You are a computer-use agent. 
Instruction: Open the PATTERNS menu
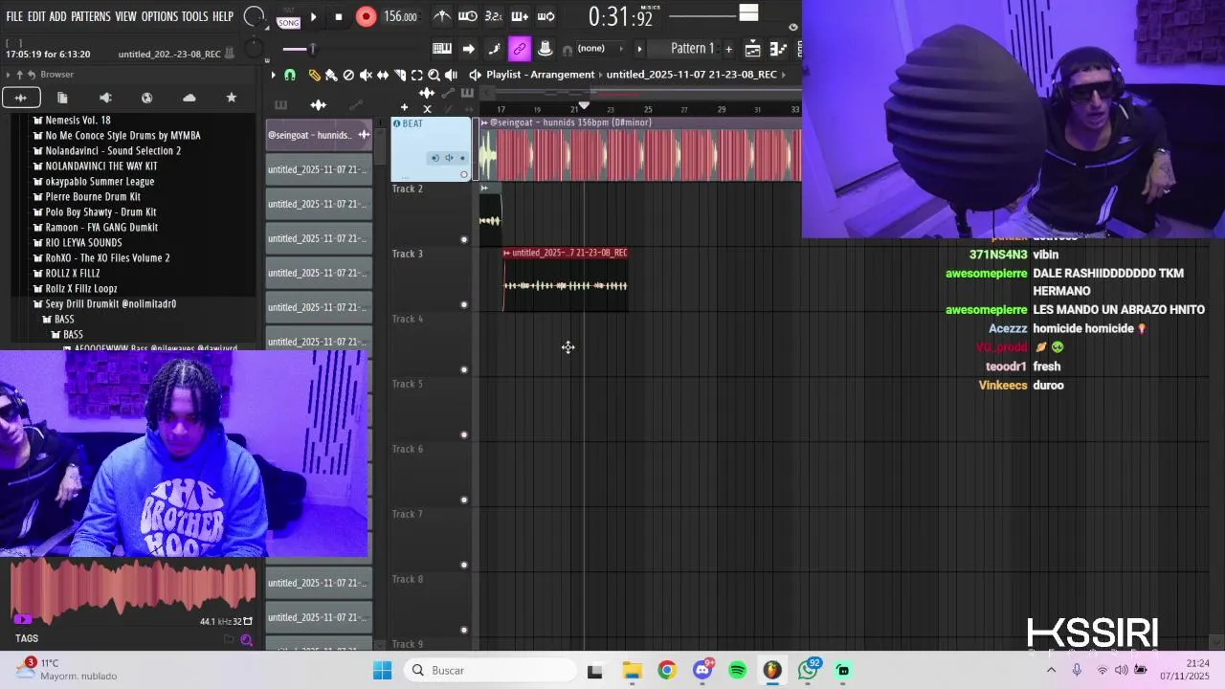91,17
